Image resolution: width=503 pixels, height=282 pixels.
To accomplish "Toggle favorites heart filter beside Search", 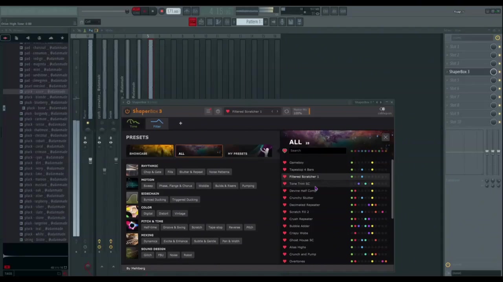I will 285,150.
